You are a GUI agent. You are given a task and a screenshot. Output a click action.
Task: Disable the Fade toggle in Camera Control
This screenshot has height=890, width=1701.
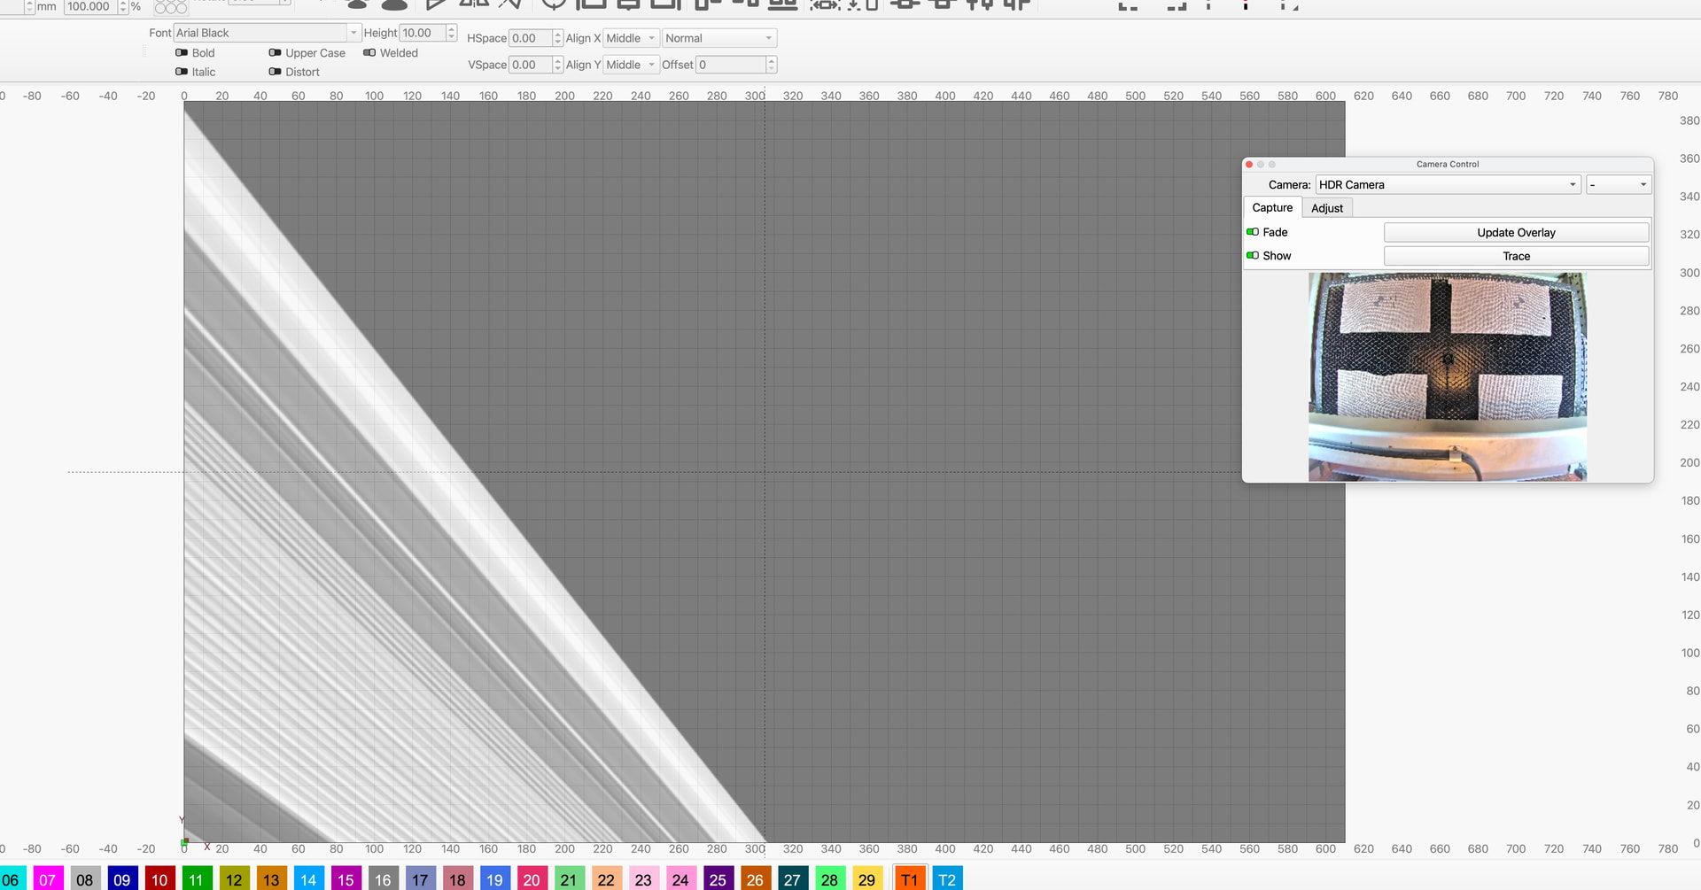1253,232
